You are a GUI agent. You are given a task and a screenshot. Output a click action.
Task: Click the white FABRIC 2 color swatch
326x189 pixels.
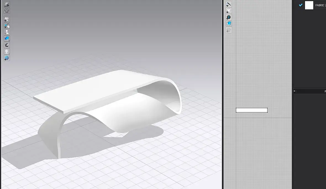(x=309, y=5)
